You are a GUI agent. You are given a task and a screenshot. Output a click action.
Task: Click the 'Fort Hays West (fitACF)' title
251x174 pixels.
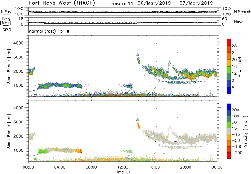click(x=62, y=3)
